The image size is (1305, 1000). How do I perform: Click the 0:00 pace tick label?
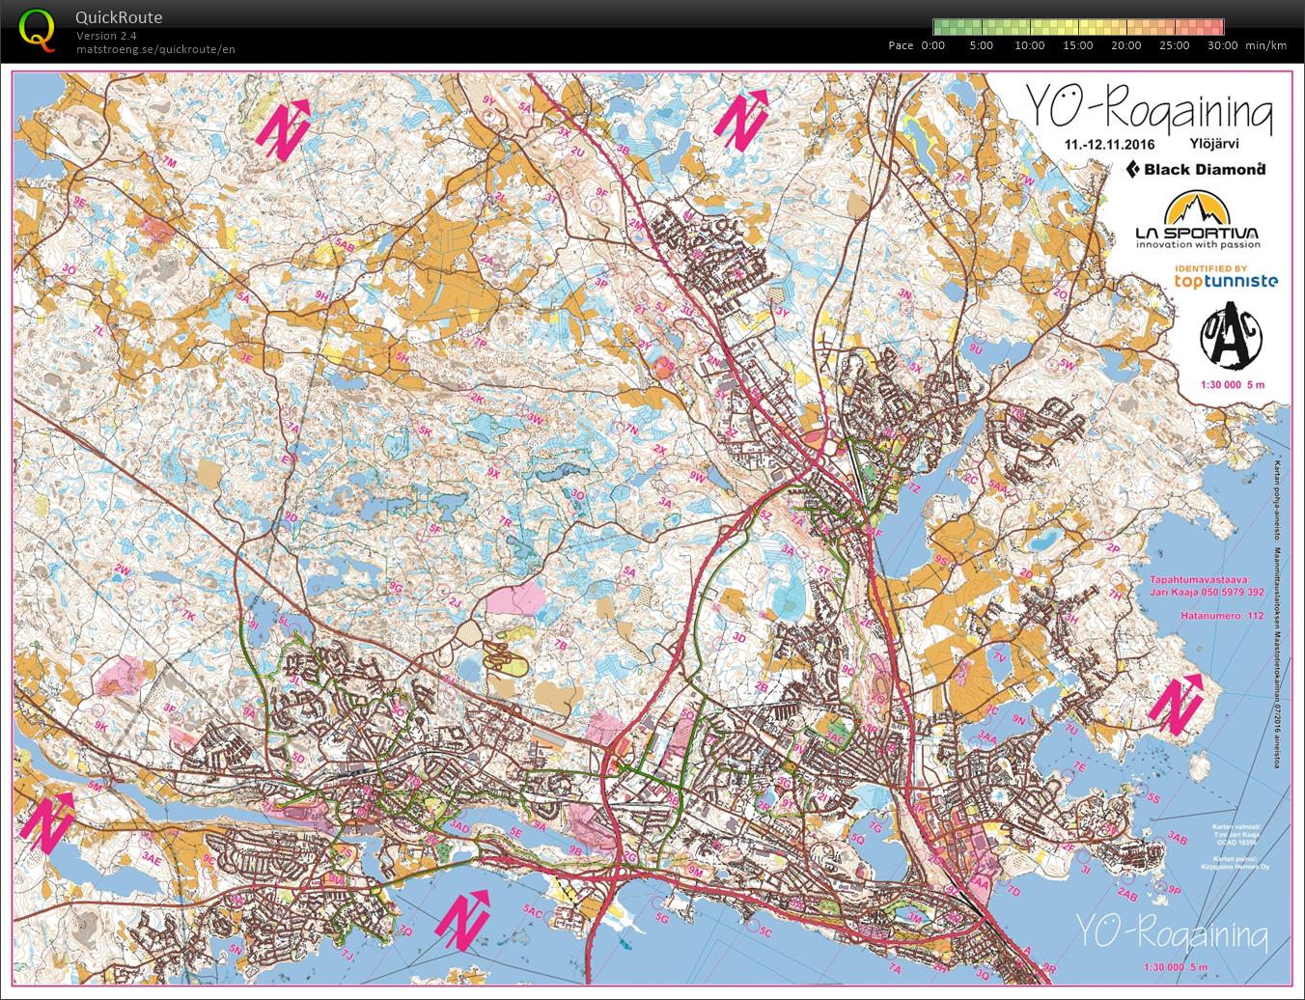click(933, 45)
